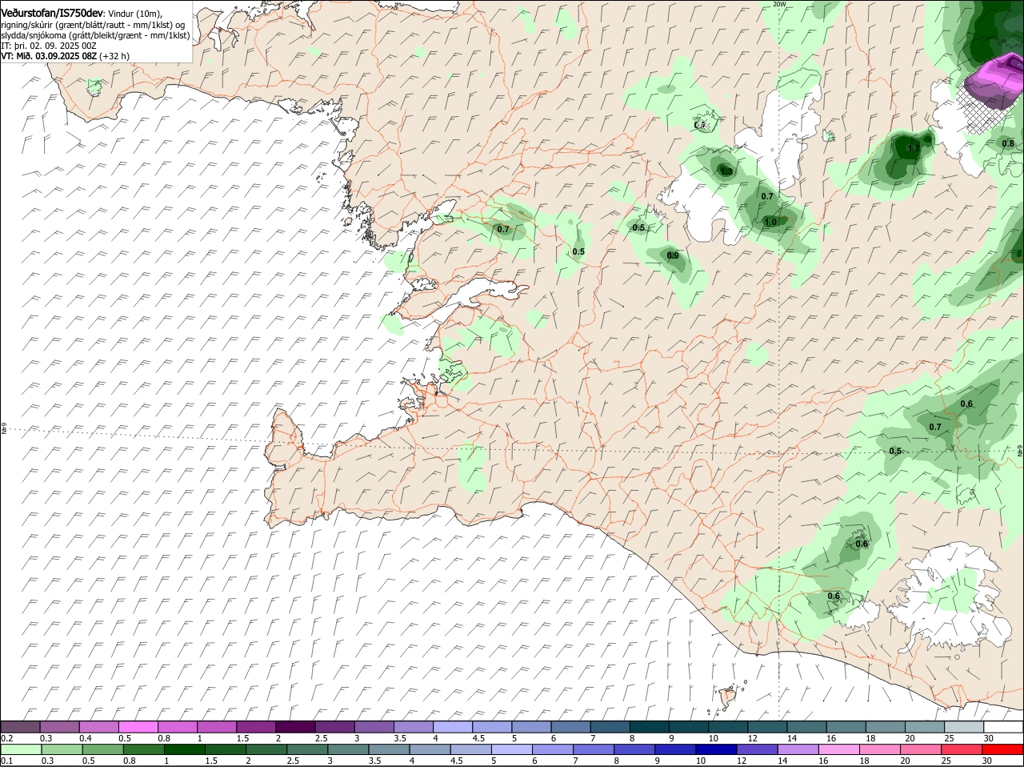The image size is (1024, 767).
Task: Select the dark teal legend swatch labeled 9
Action: pos(689,726)
